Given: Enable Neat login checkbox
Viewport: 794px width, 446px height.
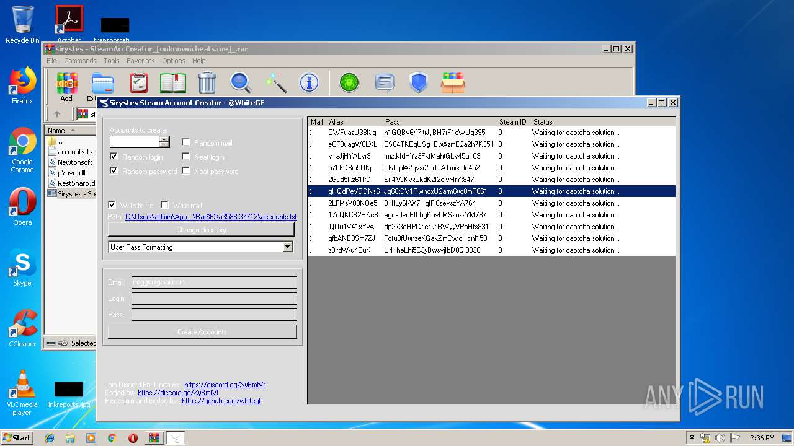Looking at the screenshot, I should [185, 157].
